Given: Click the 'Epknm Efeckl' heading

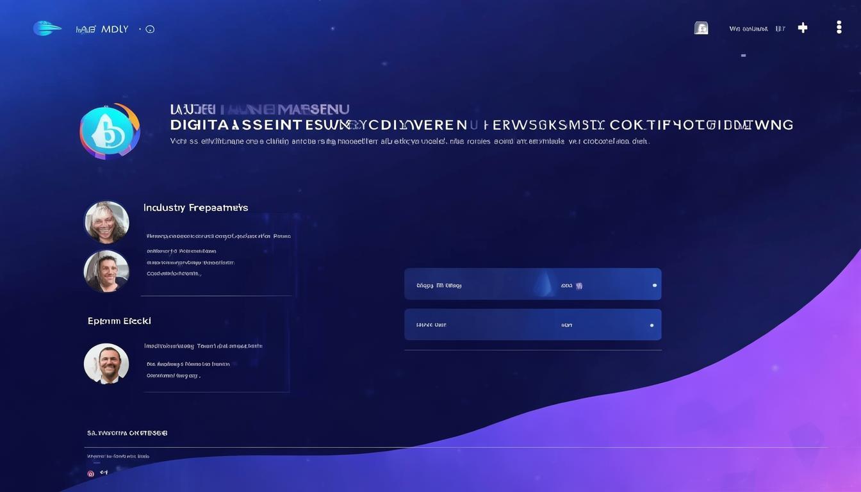Looking at the screenshot, I should 119,320.
